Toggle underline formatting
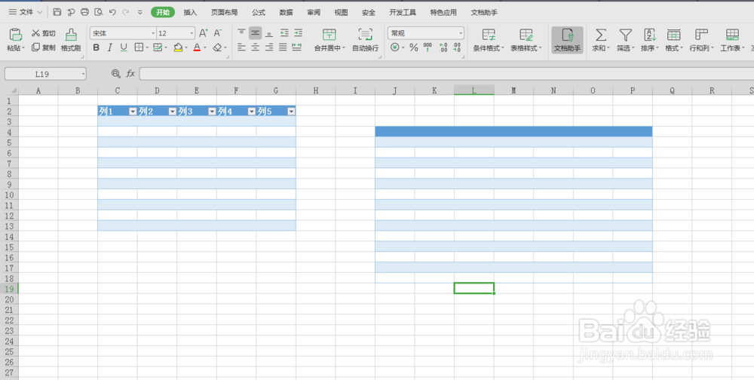 [124, 47]
